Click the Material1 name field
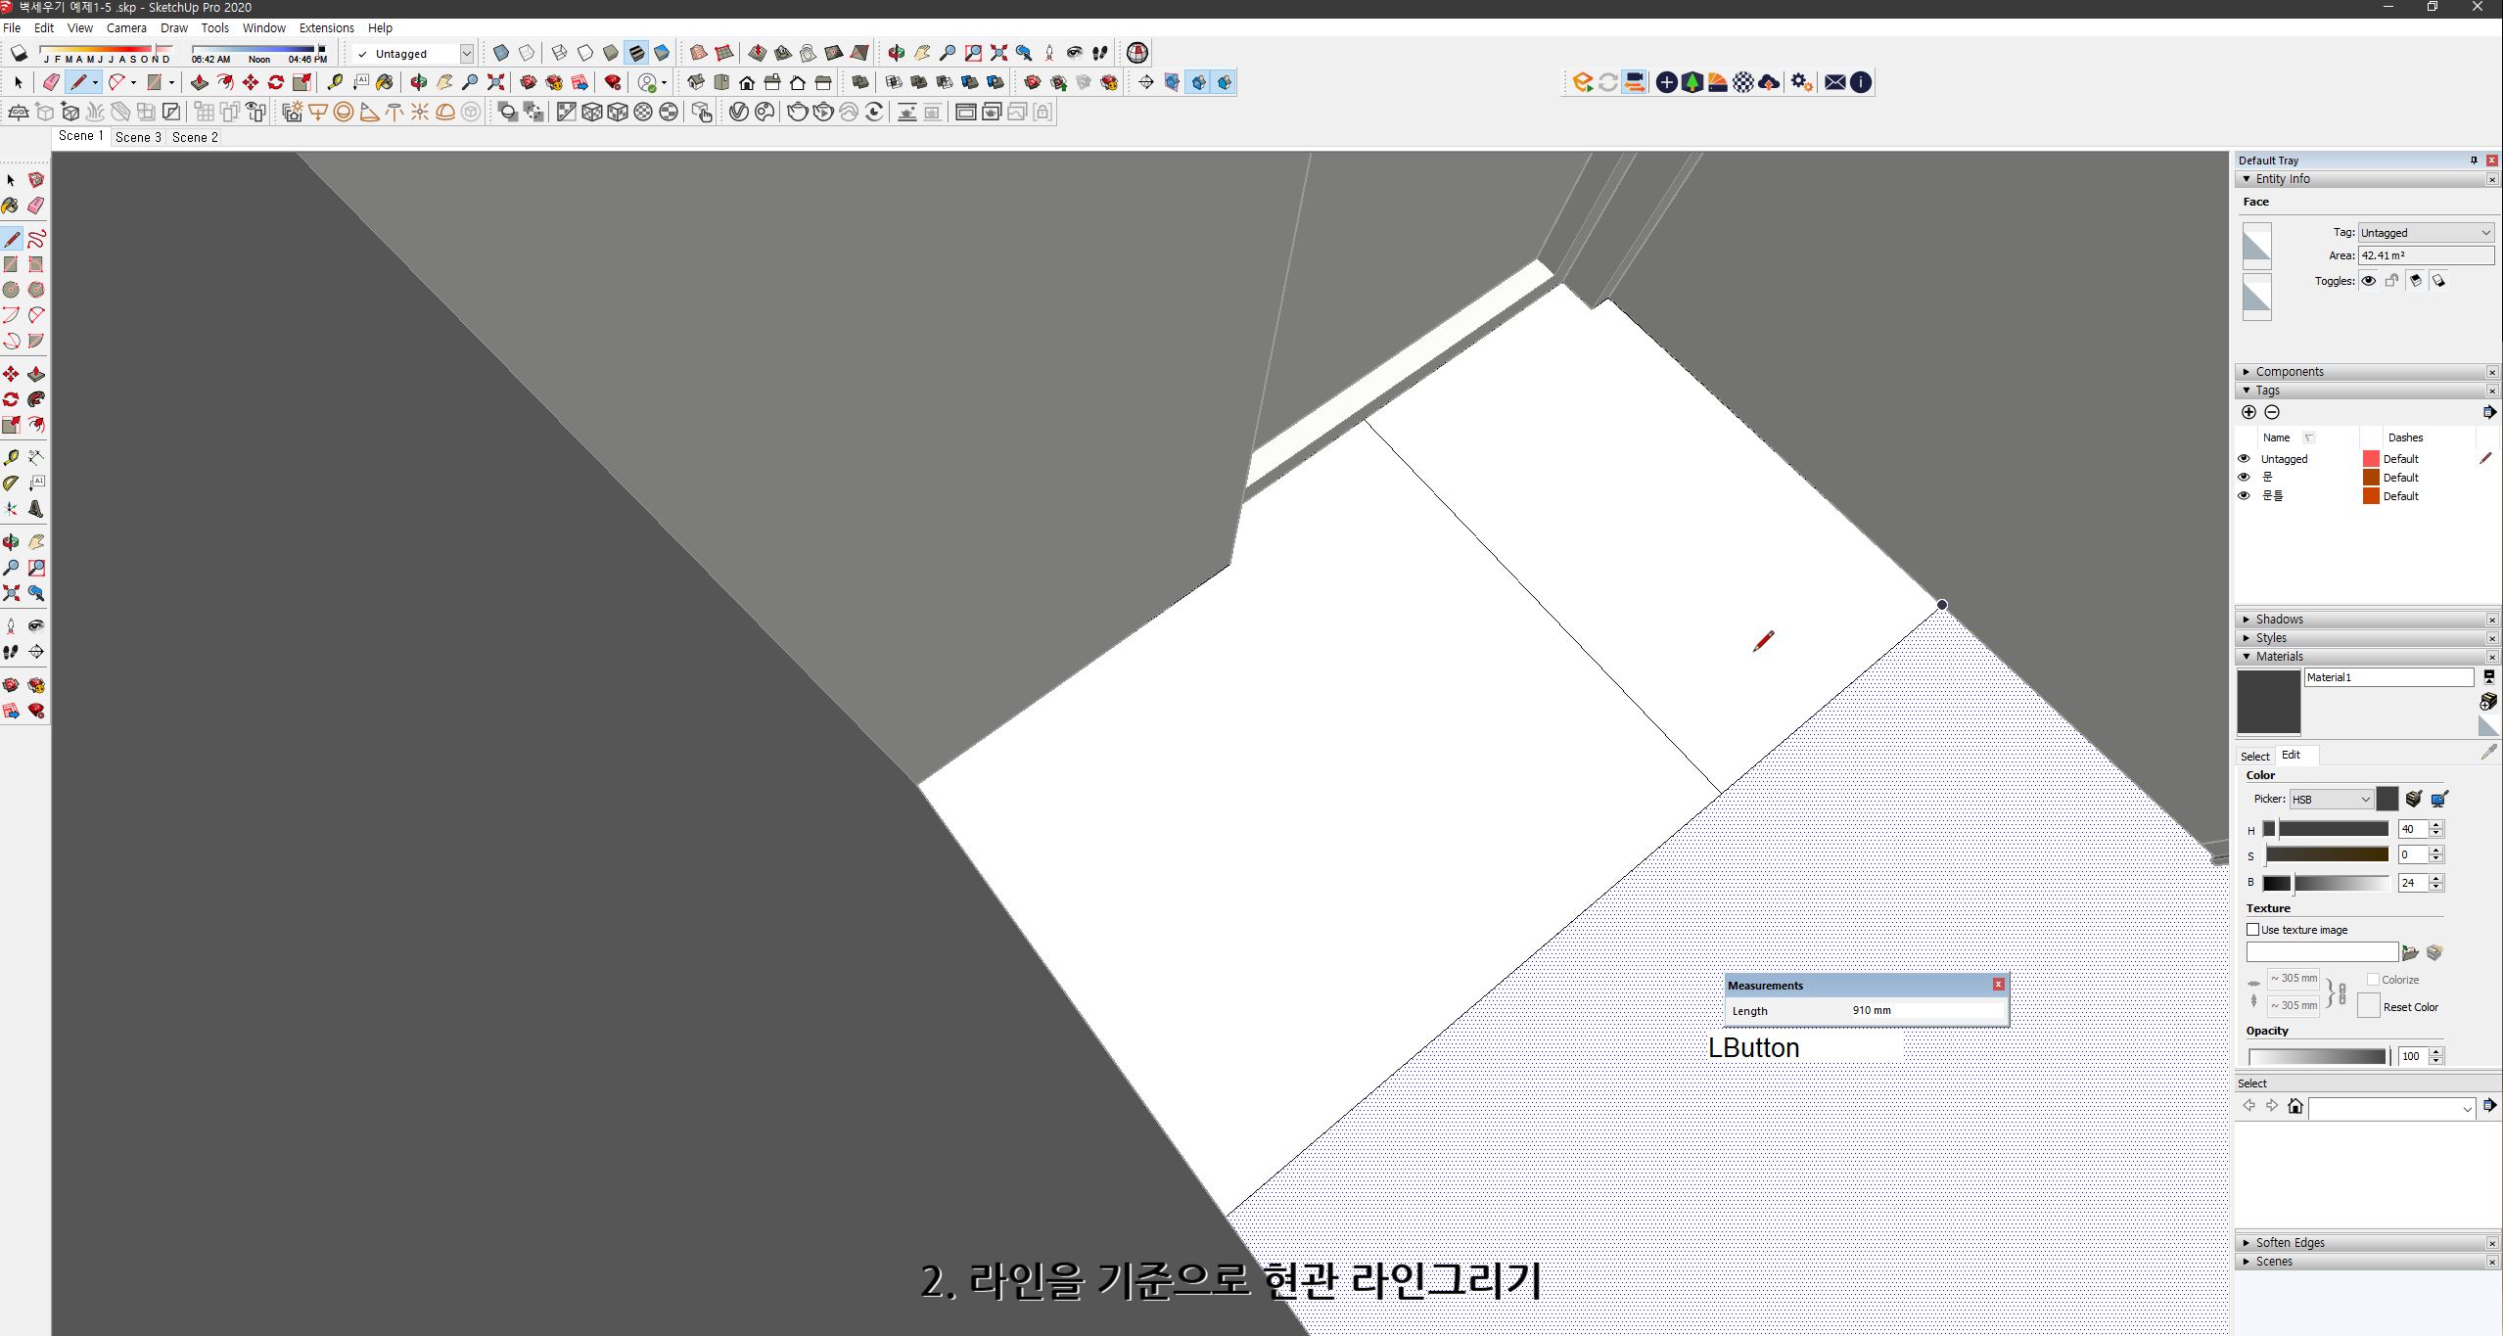 coord(2388,676)
